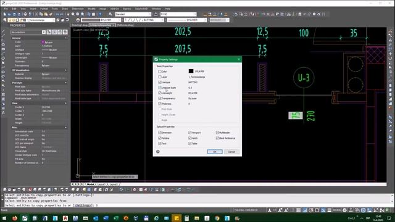This screenshot has width=395, height=222.
Task: Click the Undo arrow icon
Action: (x=57, y=14)
